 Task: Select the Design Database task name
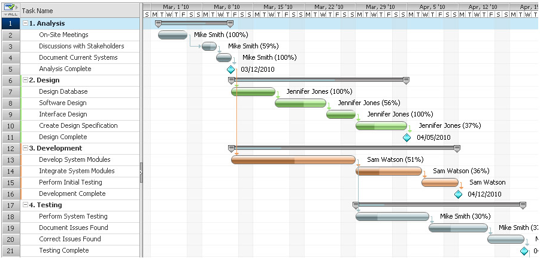click(x=63, y=91)
